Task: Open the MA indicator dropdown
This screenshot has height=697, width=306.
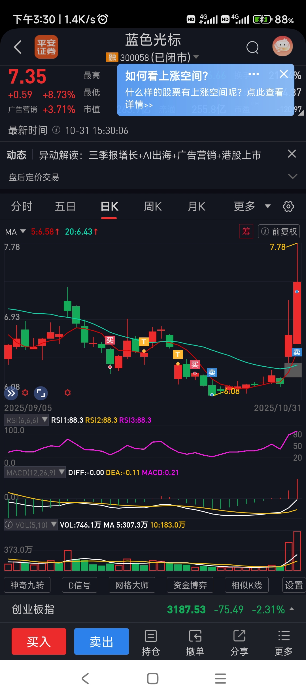Action: pyautogui.click(x=16, y=232)
